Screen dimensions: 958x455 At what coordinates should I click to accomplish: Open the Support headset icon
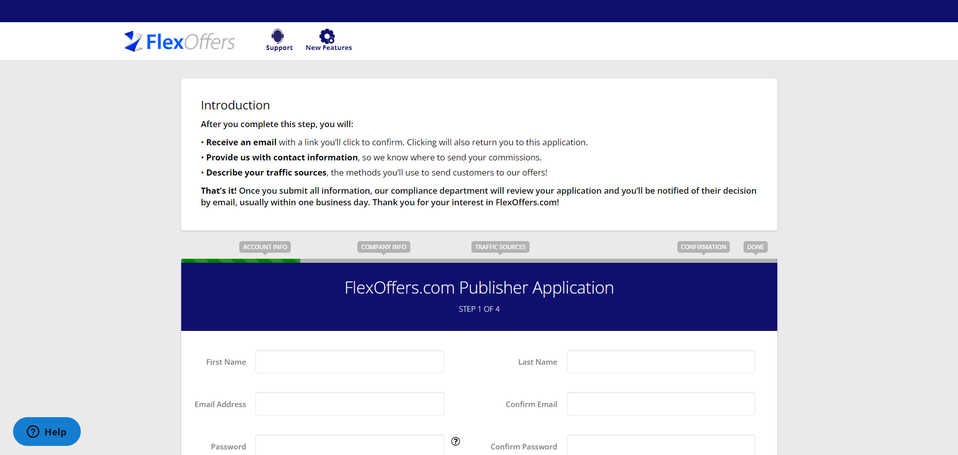278,36
